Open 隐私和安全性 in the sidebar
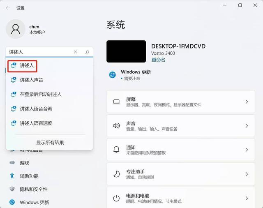Image resolution: width=263 pixels, height=208 pixels. point(34,189)
